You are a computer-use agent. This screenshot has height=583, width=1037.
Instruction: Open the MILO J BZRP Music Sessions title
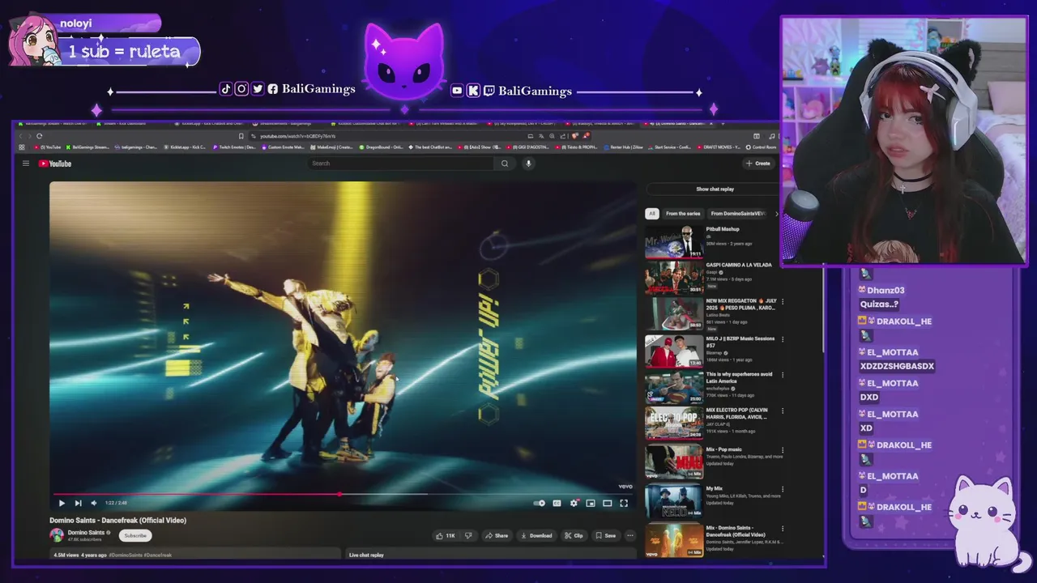click(x=740, y=342)
